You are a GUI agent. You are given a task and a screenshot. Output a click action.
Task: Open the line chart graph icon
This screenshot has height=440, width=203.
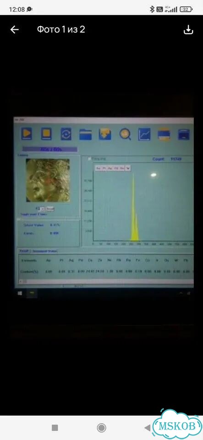click(144, 134)
